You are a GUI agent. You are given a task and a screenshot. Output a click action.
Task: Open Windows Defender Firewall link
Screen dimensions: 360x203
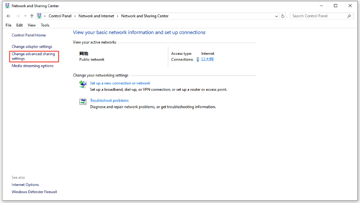pos(34,192)
